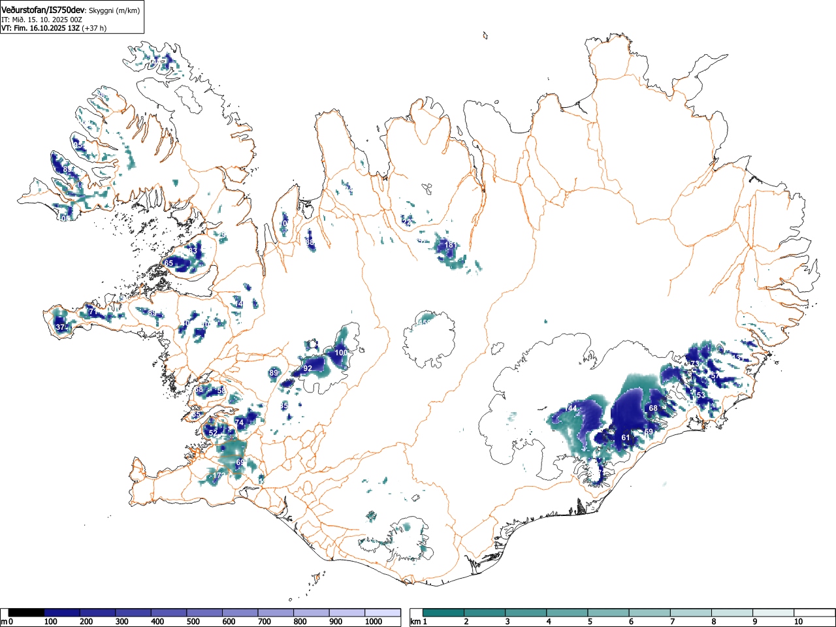Click the 9–10 km palest legend swatch
This screenshot has height=627, width=836.
(x=774, y=613)
